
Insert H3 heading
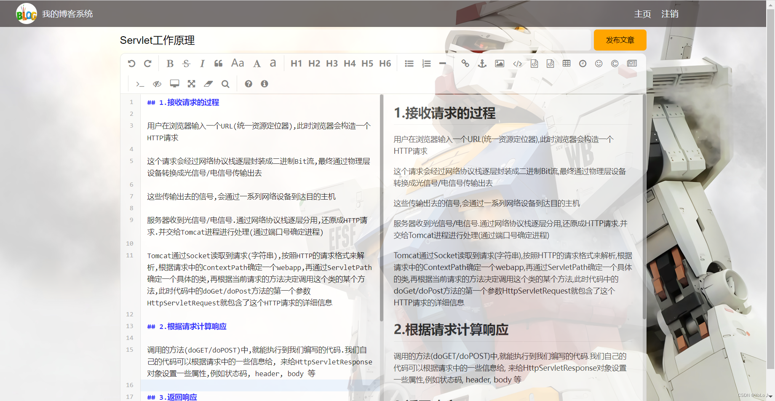[x=331, y=64]
